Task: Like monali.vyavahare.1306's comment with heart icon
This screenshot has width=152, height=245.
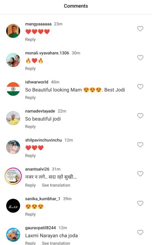Action: (x=140, y=58)
